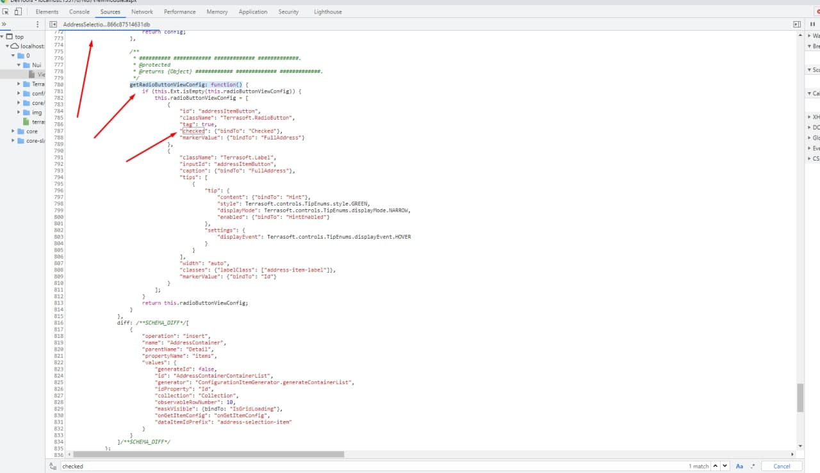Expand the core/ subfolder under 0
The image size is (820, 473).
click(x=19, y=102)
